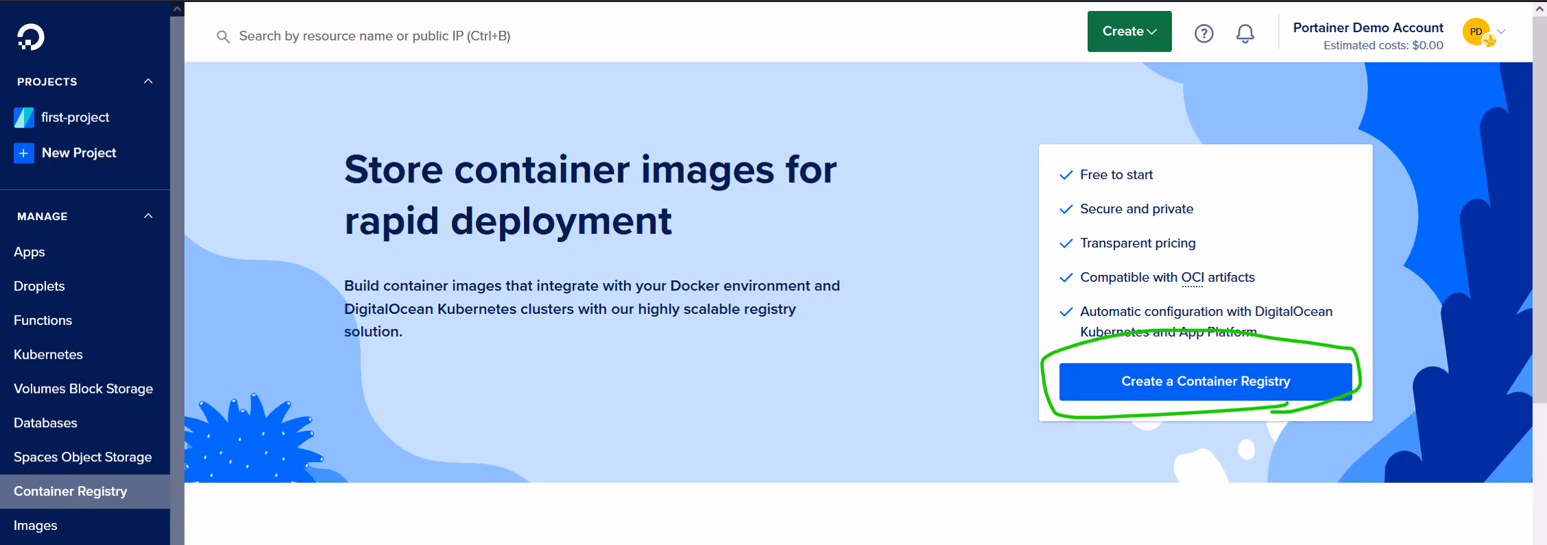
Task: Click the sidebar scrollbar up arrow
Action: [x=177, y=8]
